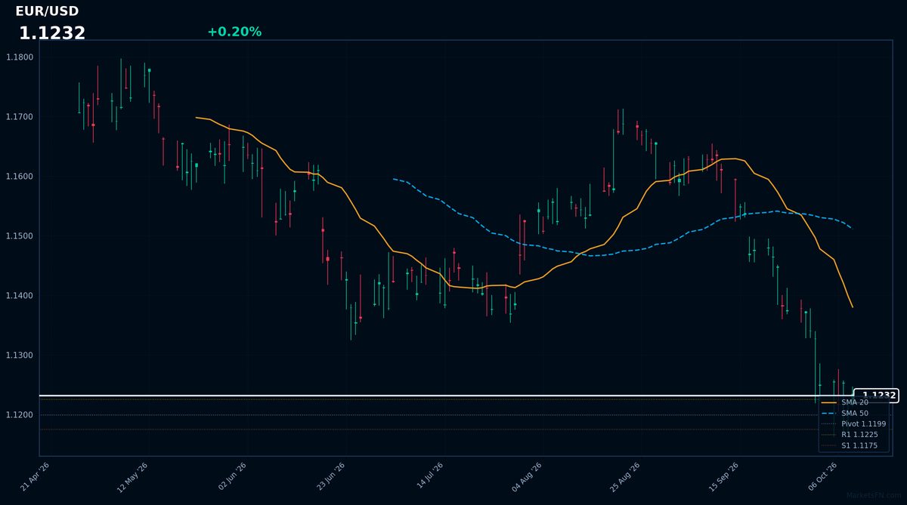Click the 1.1800 price axis label
The width and height of the screenshot is (907, 505).
pyautogui.click(x=20, y=57)
